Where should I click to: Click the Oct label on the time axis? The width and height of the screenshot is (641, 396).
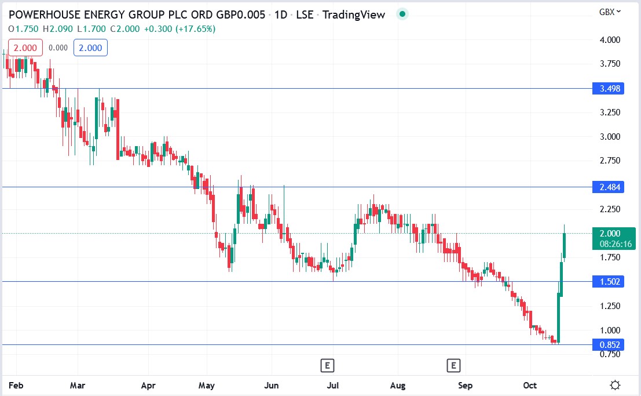(530, 385)
